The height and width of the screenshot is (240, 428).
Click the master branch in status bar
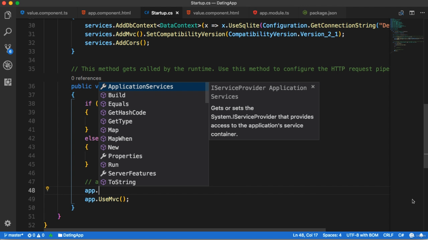(13, 235)
